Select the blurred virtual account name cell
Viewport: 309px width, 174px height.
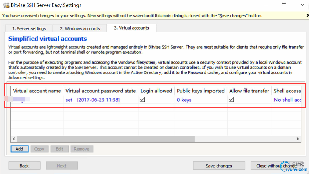(37, 100)
